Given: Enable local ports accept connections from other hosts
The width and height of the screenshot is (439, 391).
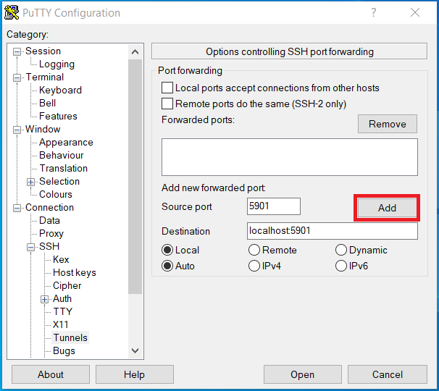Looking at the screenshot, I should pyautogui.click(x=167, y=88).
